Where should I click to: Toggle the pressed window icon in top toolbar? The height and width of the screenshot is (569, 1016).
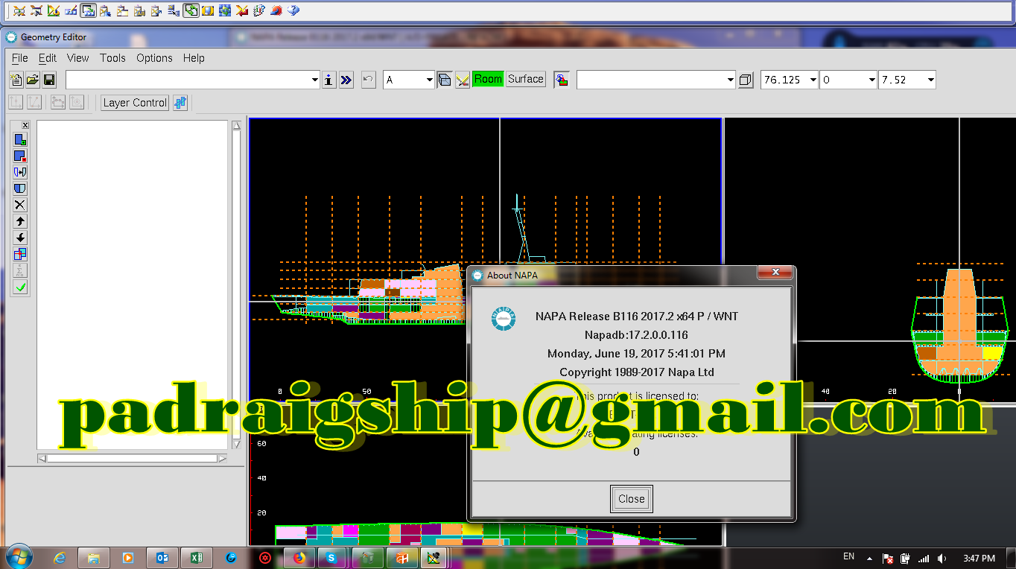click(x=88, y=10)
